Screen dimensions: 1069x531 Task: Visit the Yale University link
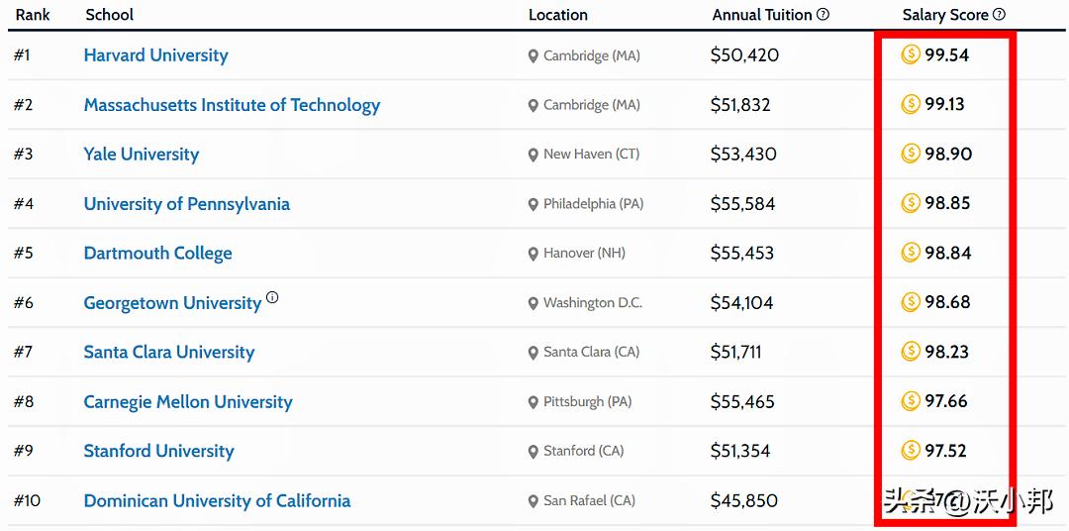click(142, 155)
